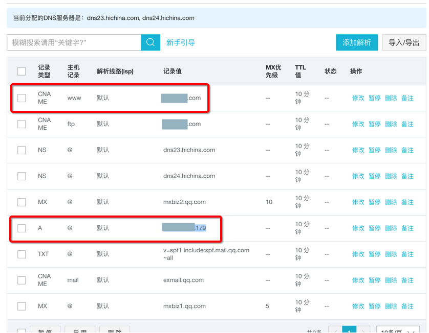Select the v=spf1 include:spf.mail.qq.com value
The image size is (429, 333).
coord(206,254)
